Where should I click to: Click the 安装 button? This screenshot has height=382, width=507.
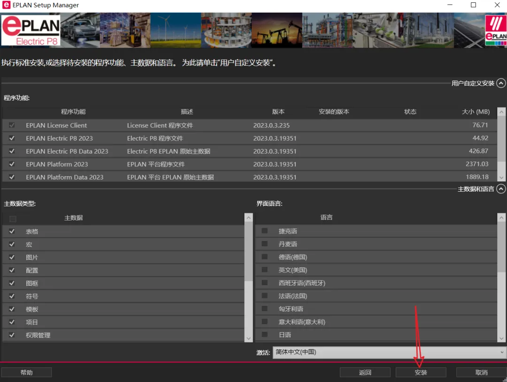pos(421,372)
